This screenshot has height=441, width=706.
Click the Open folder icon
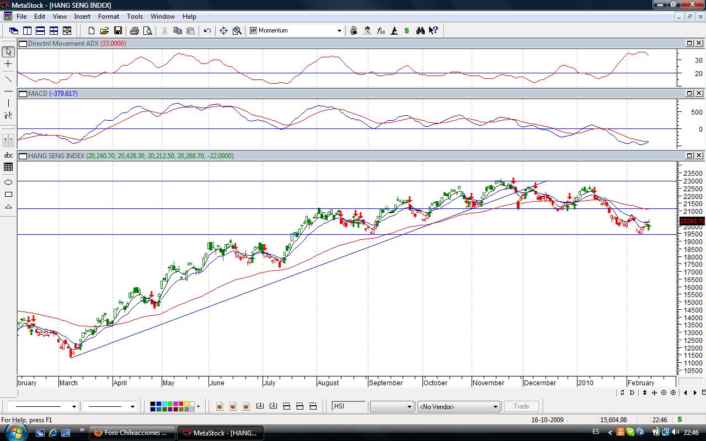[104, 31]
